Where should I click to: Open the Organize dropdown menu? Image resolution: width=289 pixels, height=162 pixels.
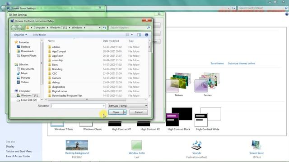tap(20, 35)
